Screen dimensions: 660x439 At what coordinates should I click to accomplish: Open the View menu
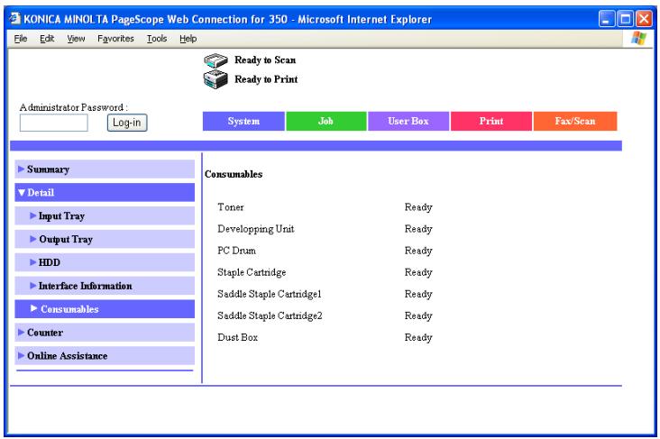76,39
